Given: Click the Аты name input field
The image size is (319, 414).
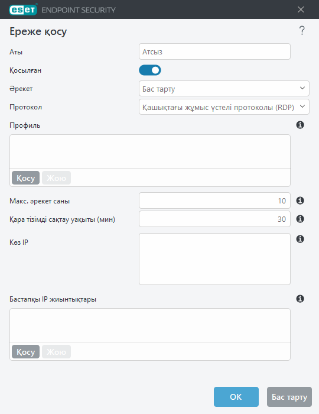Looking at the screenshot, I should pyautogui.click(x=214, y=51).
